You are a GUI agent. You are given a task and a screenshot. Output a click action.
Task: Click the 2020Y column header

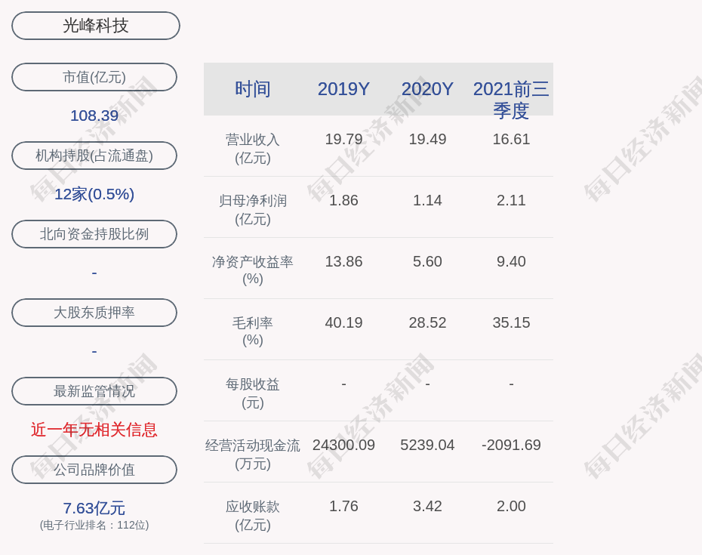tap(427, 88)
